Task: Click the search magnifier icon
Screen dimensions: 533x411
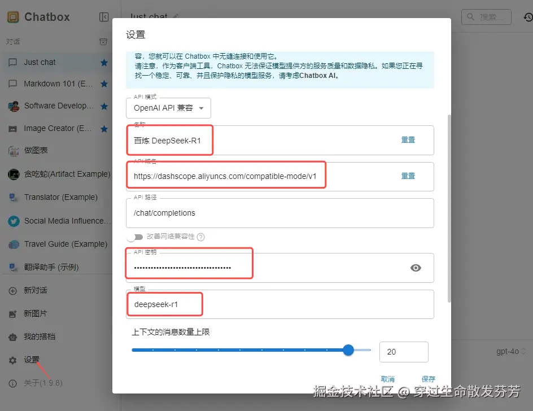Action: 471,17
